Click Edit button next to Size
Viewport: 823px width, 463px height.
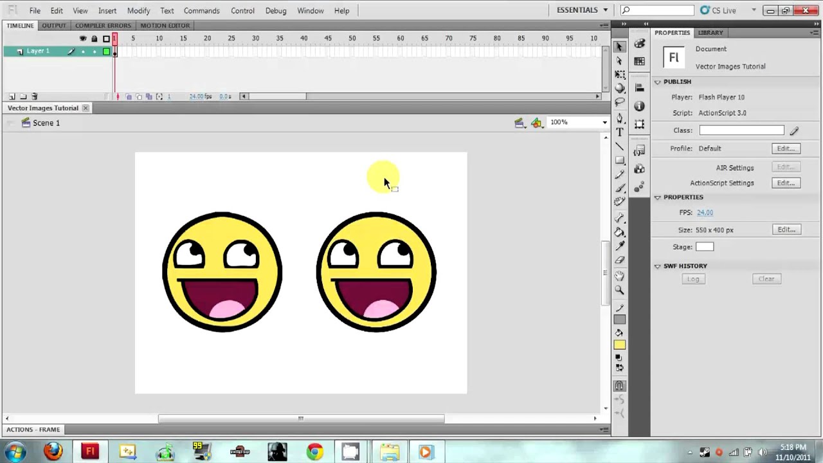pos(786,230)
